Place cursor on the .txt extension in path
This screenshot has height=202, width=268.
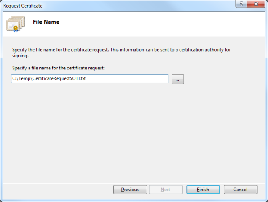click(83, 78)
